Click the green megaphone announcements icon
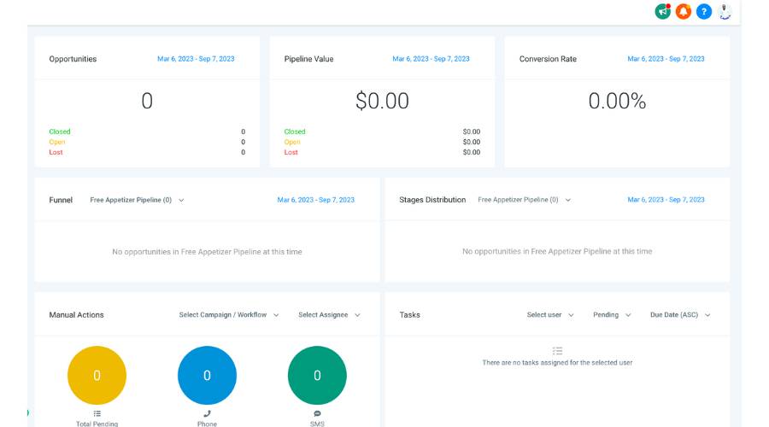 click(662, 11)
